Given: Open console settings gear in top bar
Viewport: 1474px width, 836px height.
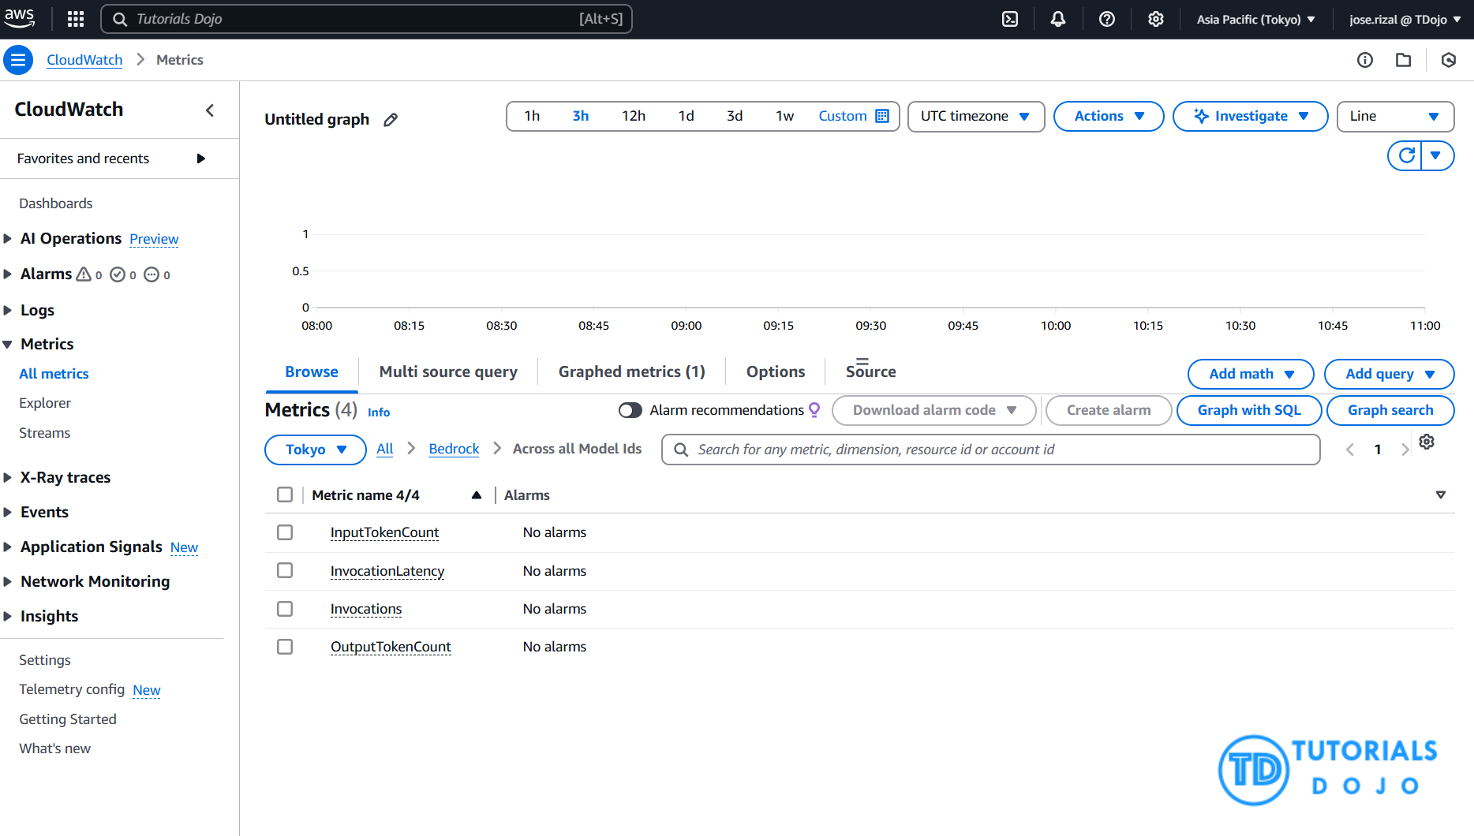Looking at the screenshot, I should tap(1156, 19).
